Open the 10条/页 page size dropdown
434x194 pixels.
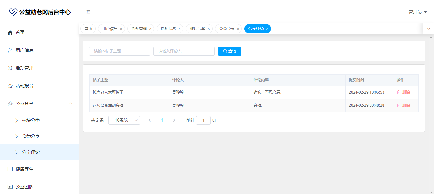124,120
